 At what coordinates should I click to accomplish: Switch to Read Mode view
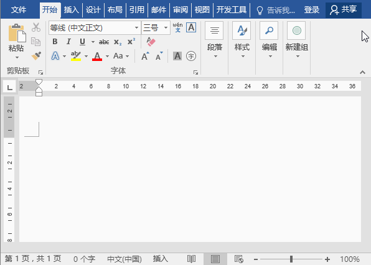point(191,259)
